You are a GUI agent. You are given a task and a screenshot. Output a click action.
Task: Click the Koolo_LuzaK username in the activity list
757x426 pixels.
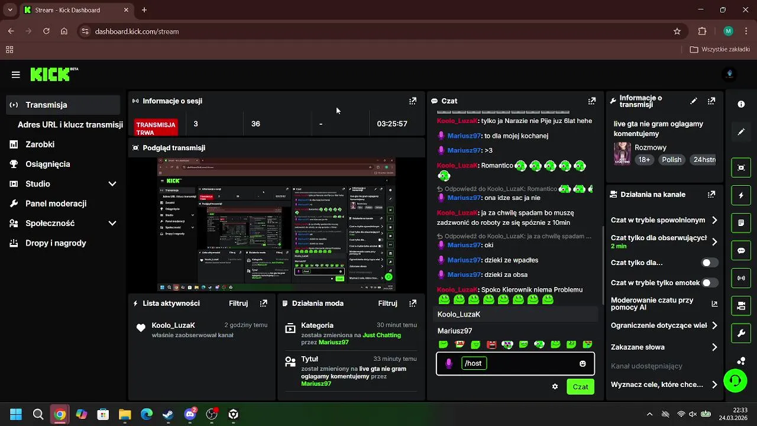[x=173, y=325]
